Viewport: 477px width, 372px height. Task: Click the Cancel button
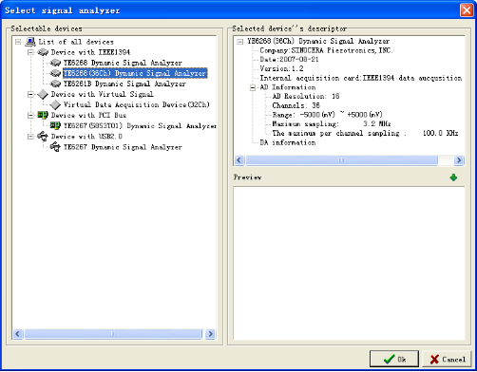[x=448, y=359]
